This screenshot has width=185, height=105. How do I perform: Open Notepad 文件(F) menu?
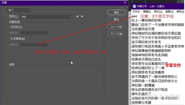click(136, 11)
